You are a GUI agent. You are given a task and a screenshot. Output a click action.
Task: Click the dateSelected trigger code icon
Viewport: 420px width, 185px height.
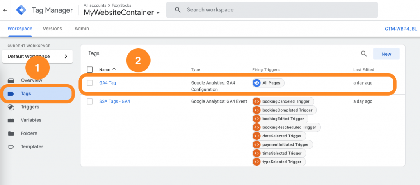257,136
